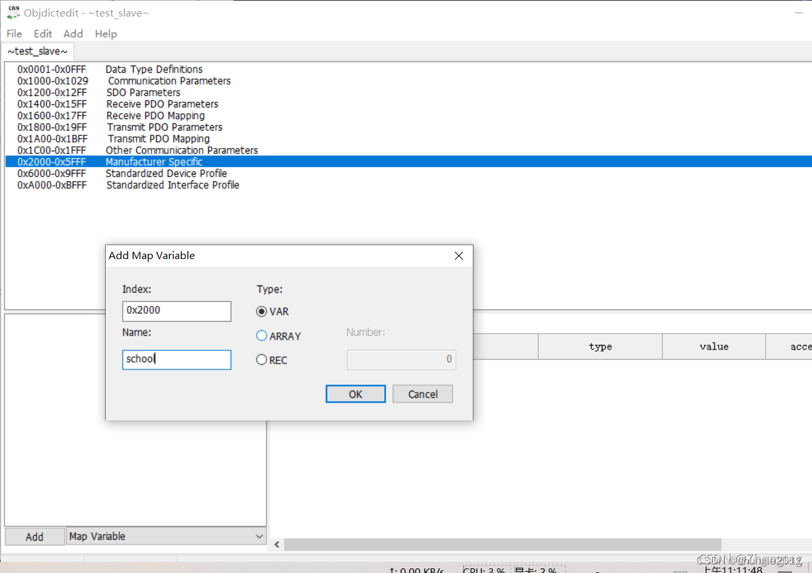
Task: Click the Objdictedit CAN app icon
Action: [13, 12]
